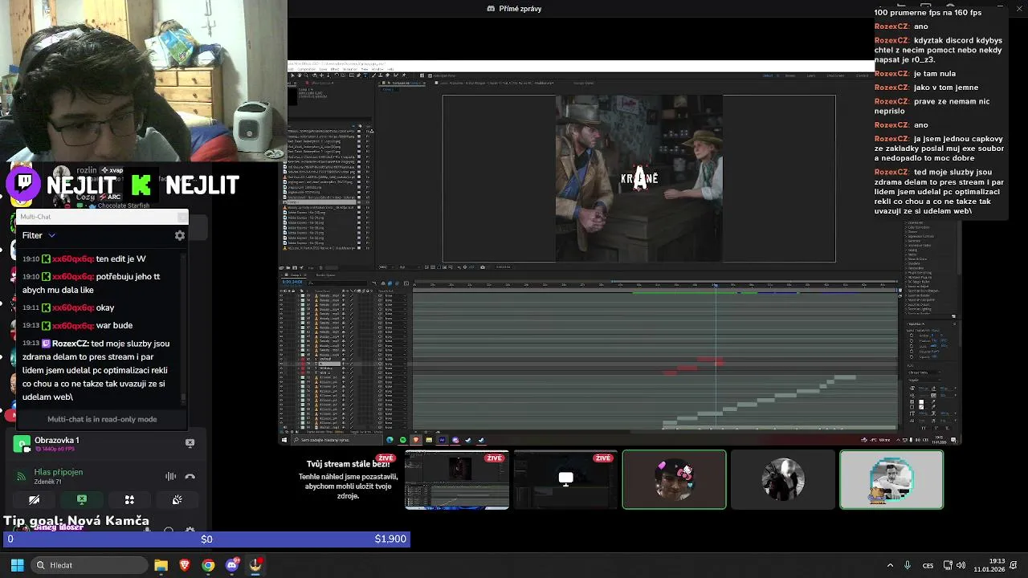
Task: Toggle noise suppression next to Hlas připojen
Action: [170, 476]
